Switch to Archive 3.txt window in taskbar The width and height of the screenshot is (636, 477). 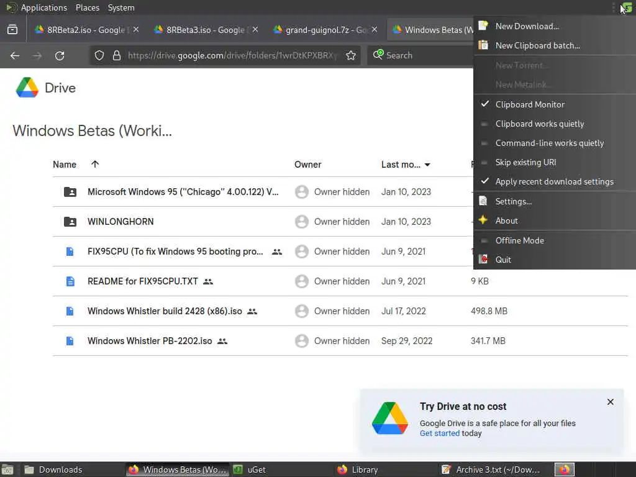491,470
